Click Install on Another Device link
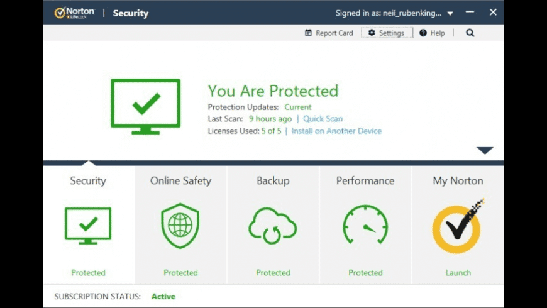547x308 pixels. 336,131
